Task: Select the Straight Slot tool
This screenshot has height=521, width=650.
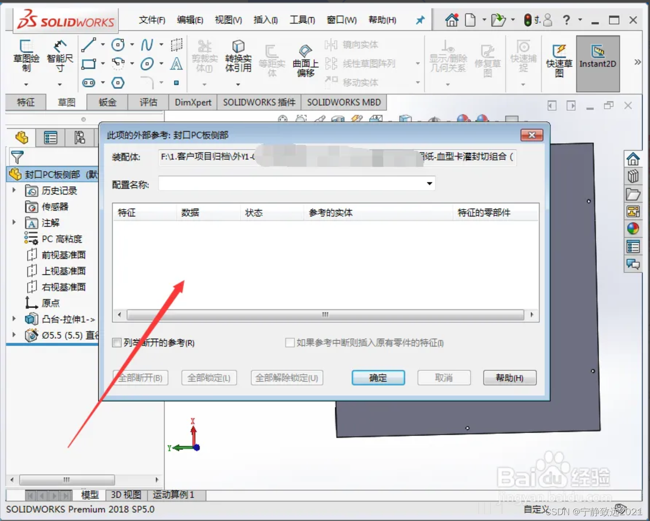Action: click(89, 83)
